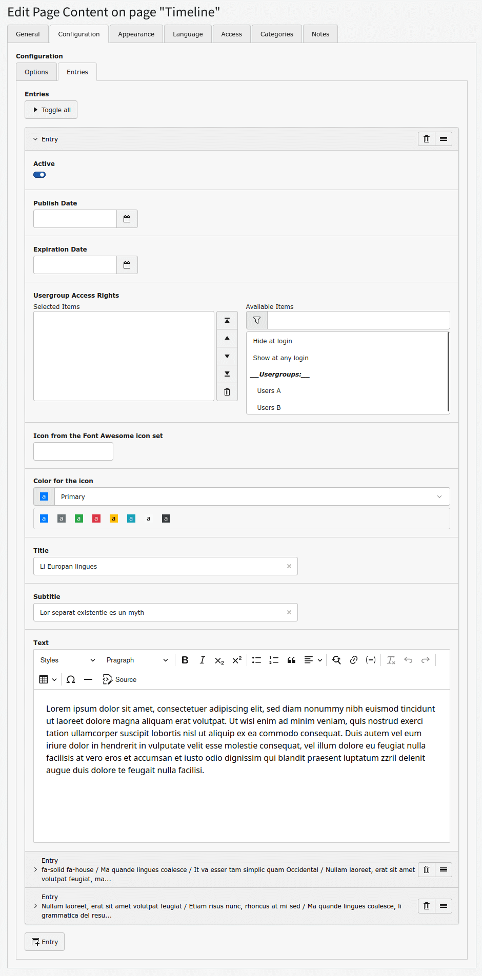Image resolution: width=482 pixels, height=976 pixels.
Task: Click the Italic formatting icon
Action: [203, 660]
